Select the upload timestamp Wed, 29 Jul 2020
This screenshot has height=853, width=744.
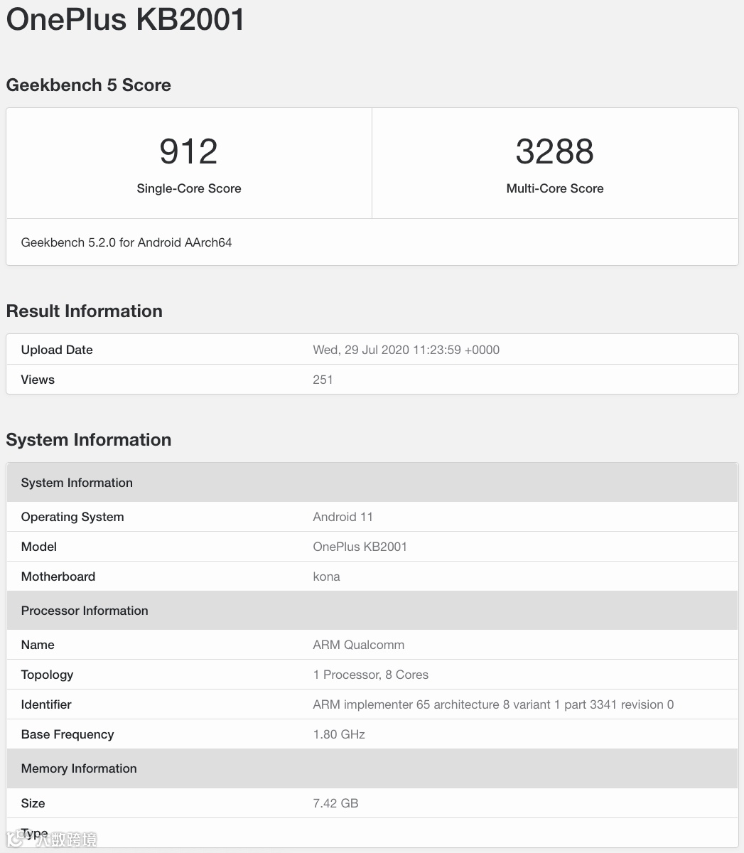click(406, 350)
